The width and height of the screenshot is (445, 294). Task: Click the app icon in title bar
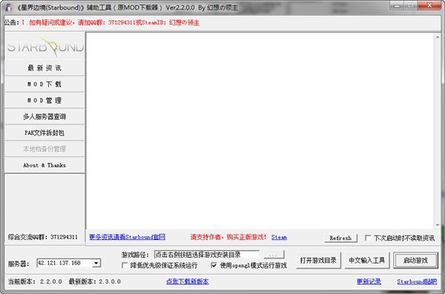pos(9,7)
